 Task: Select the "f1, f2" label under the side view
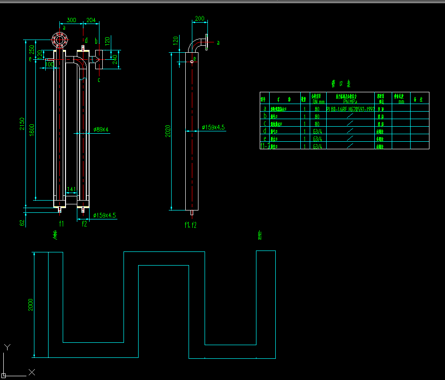click(190, 225)
